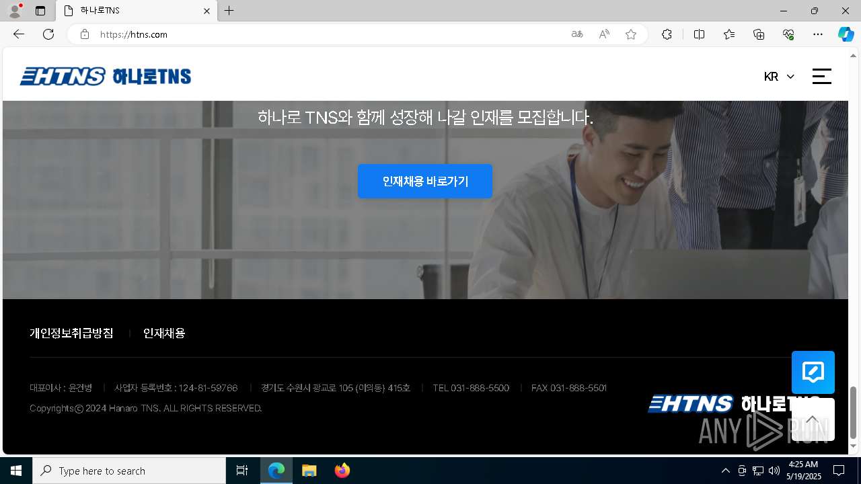Open the Tab actions menu icon
This screenshot has width=861, height=484.
[x=40, y=11]
